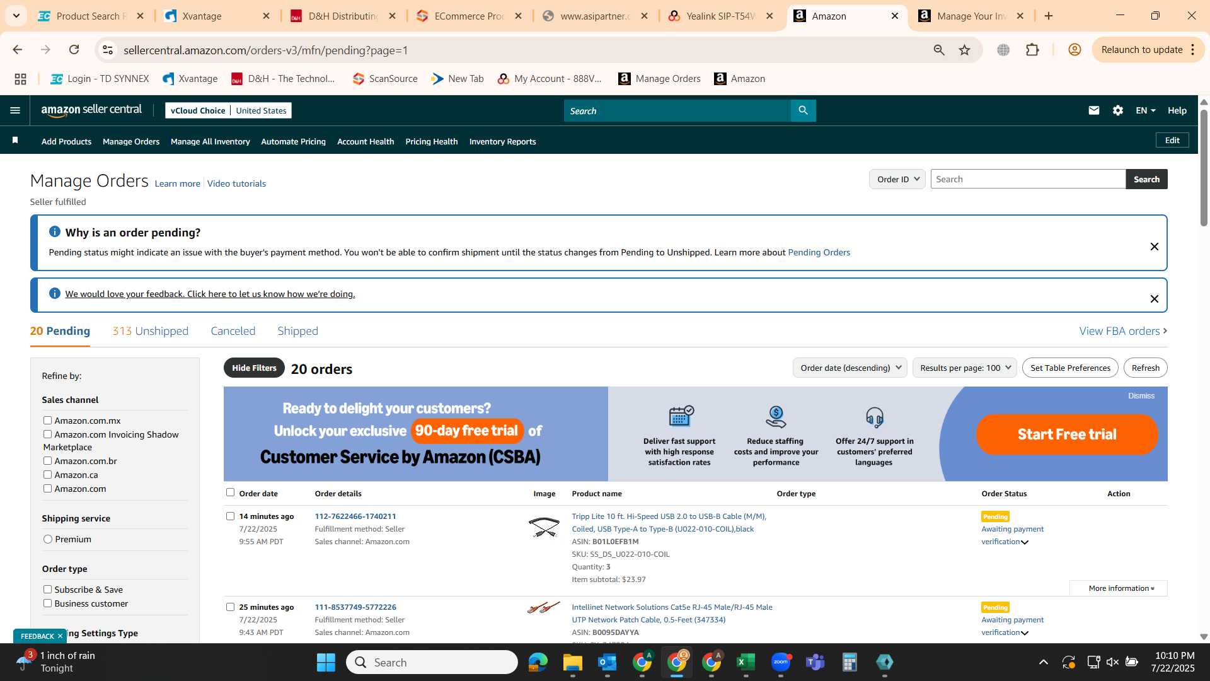Click the Tripp Lite USB cable product link
1210x681 pixels.
tap(669, 522)
